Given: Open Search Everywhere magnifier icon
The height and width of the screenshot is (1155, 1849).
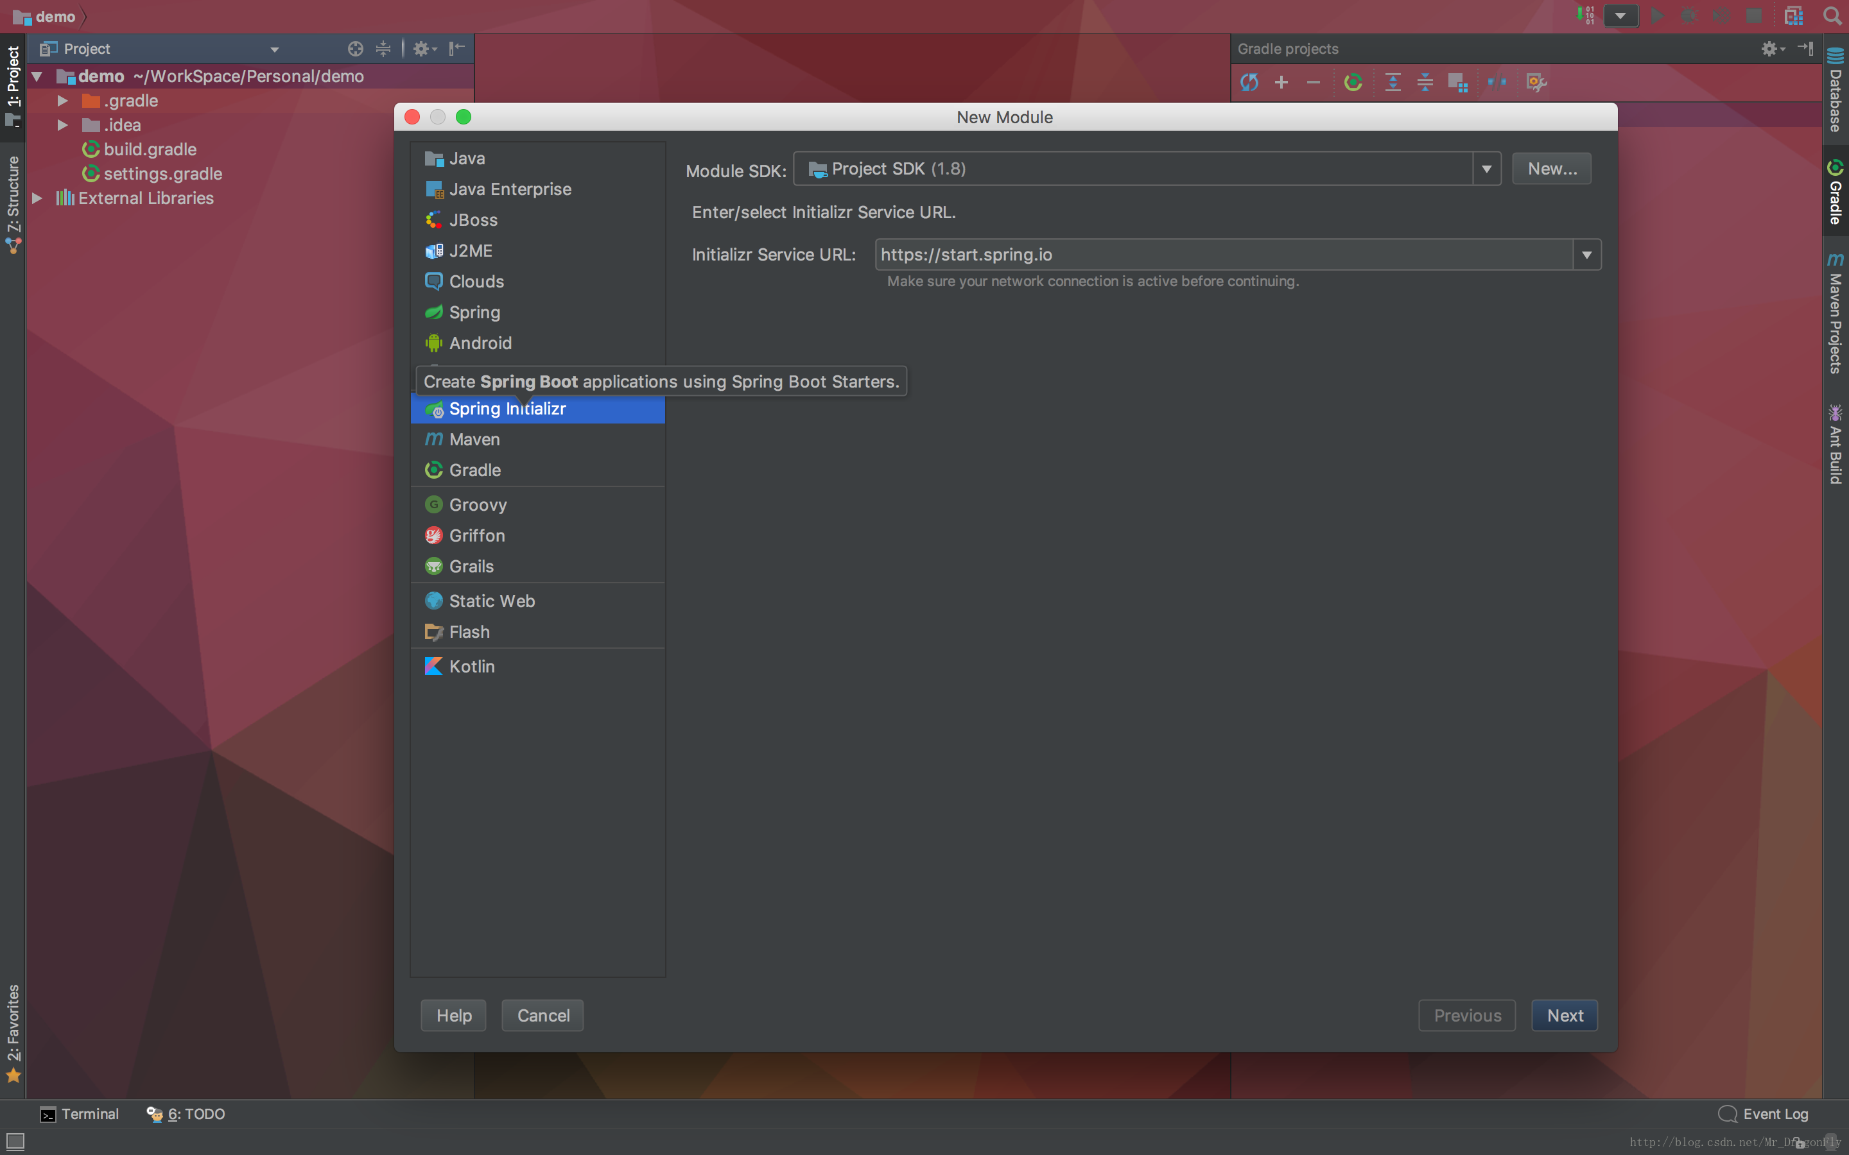Looking at the screenshot, I should (1832, 15).
